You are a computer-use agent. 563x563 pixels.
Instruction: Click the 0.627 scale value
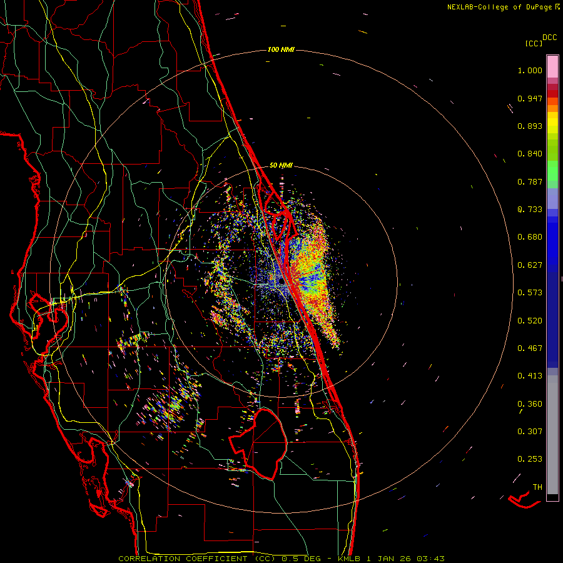530,265
